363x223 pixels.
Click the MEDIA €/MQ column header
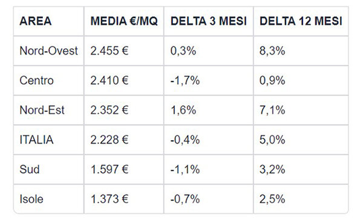tap(124, 21)
